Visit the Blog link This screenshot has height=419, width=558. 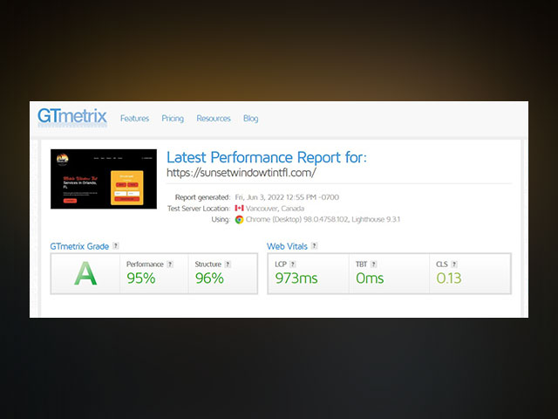coord(250,119)
